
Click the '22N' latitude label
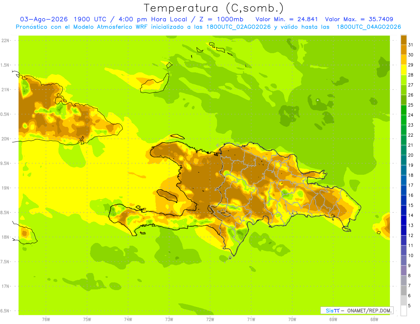tap(5, 41)
